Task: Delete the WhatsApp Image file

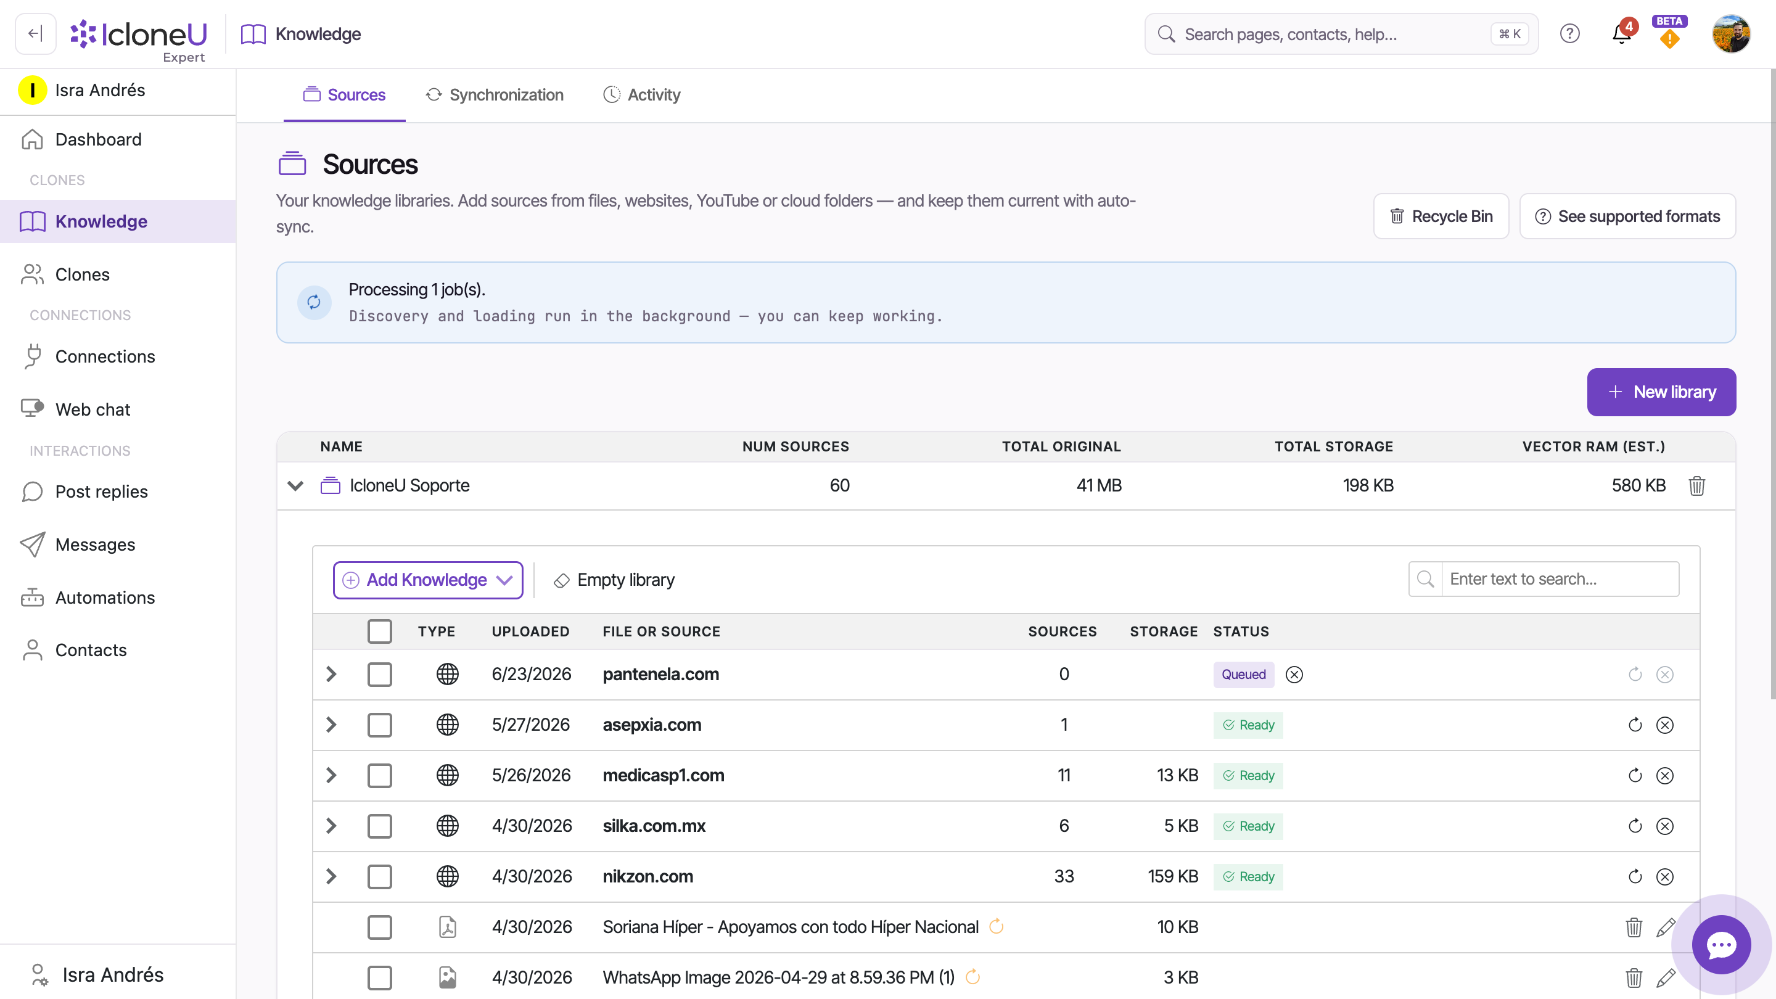Action: tap(1634, 977)
